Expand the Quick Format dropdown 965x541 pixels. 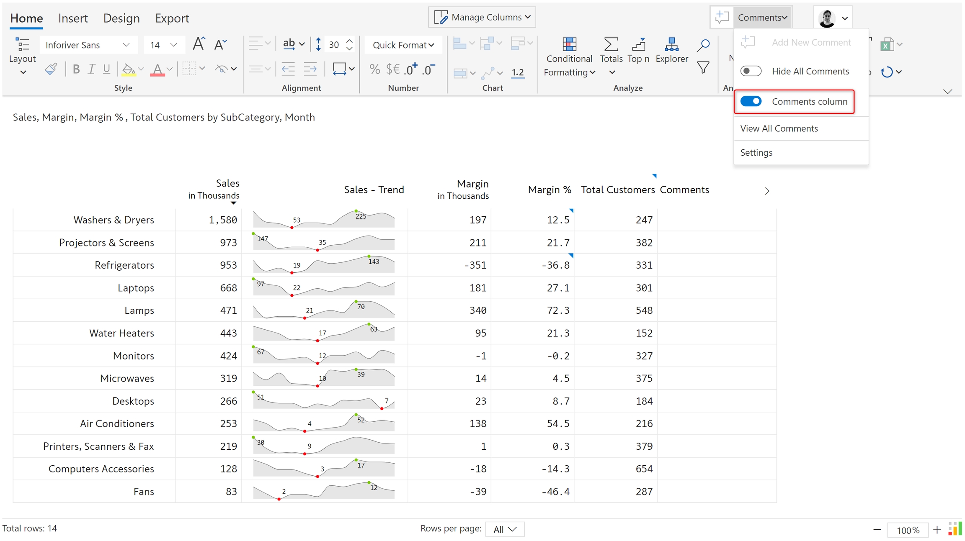point(403,45)
